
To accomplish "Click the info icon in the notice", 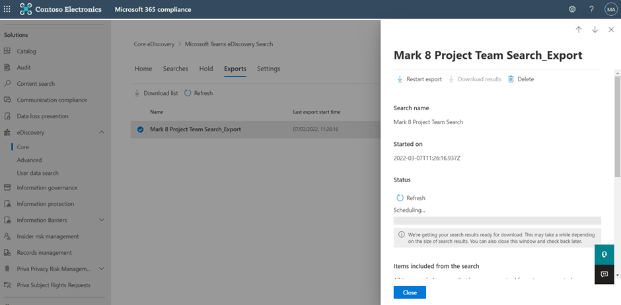I will pos(401,234).
